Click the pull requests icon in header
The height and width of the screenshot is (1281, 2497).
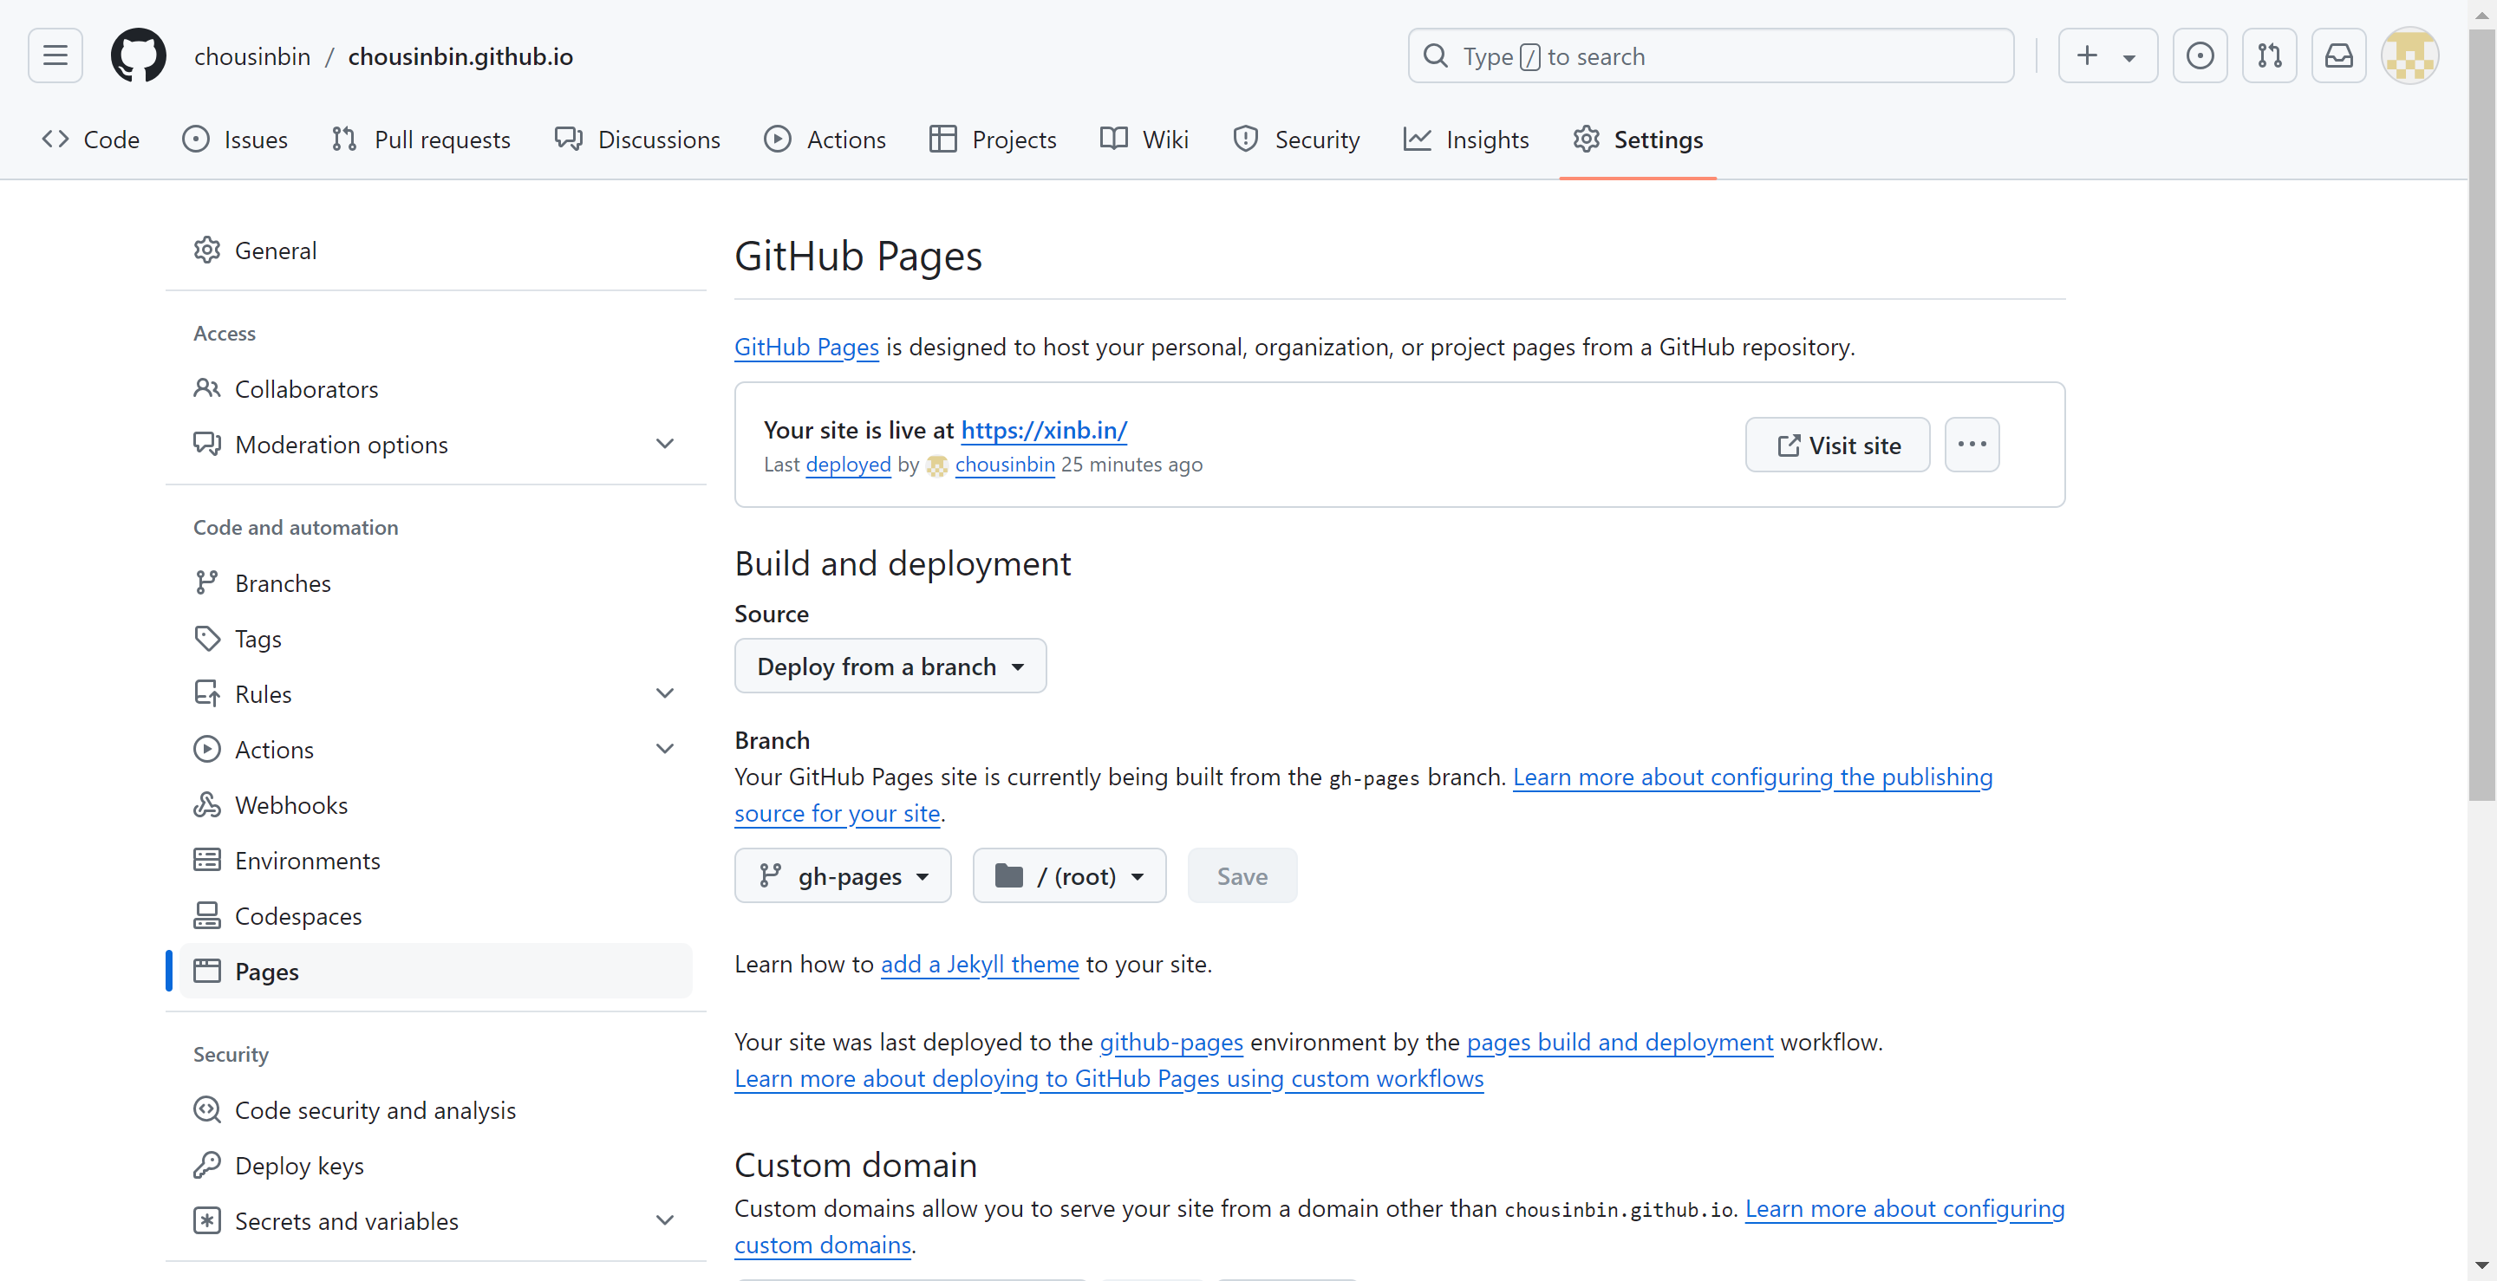(x=2269, y=56)
